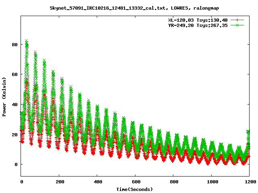Image resolution: width=258 pixels, height=193 pixels.
Task: Click the x-axis tick label 200
Action: pyautogui.click(x=60, y=182)
